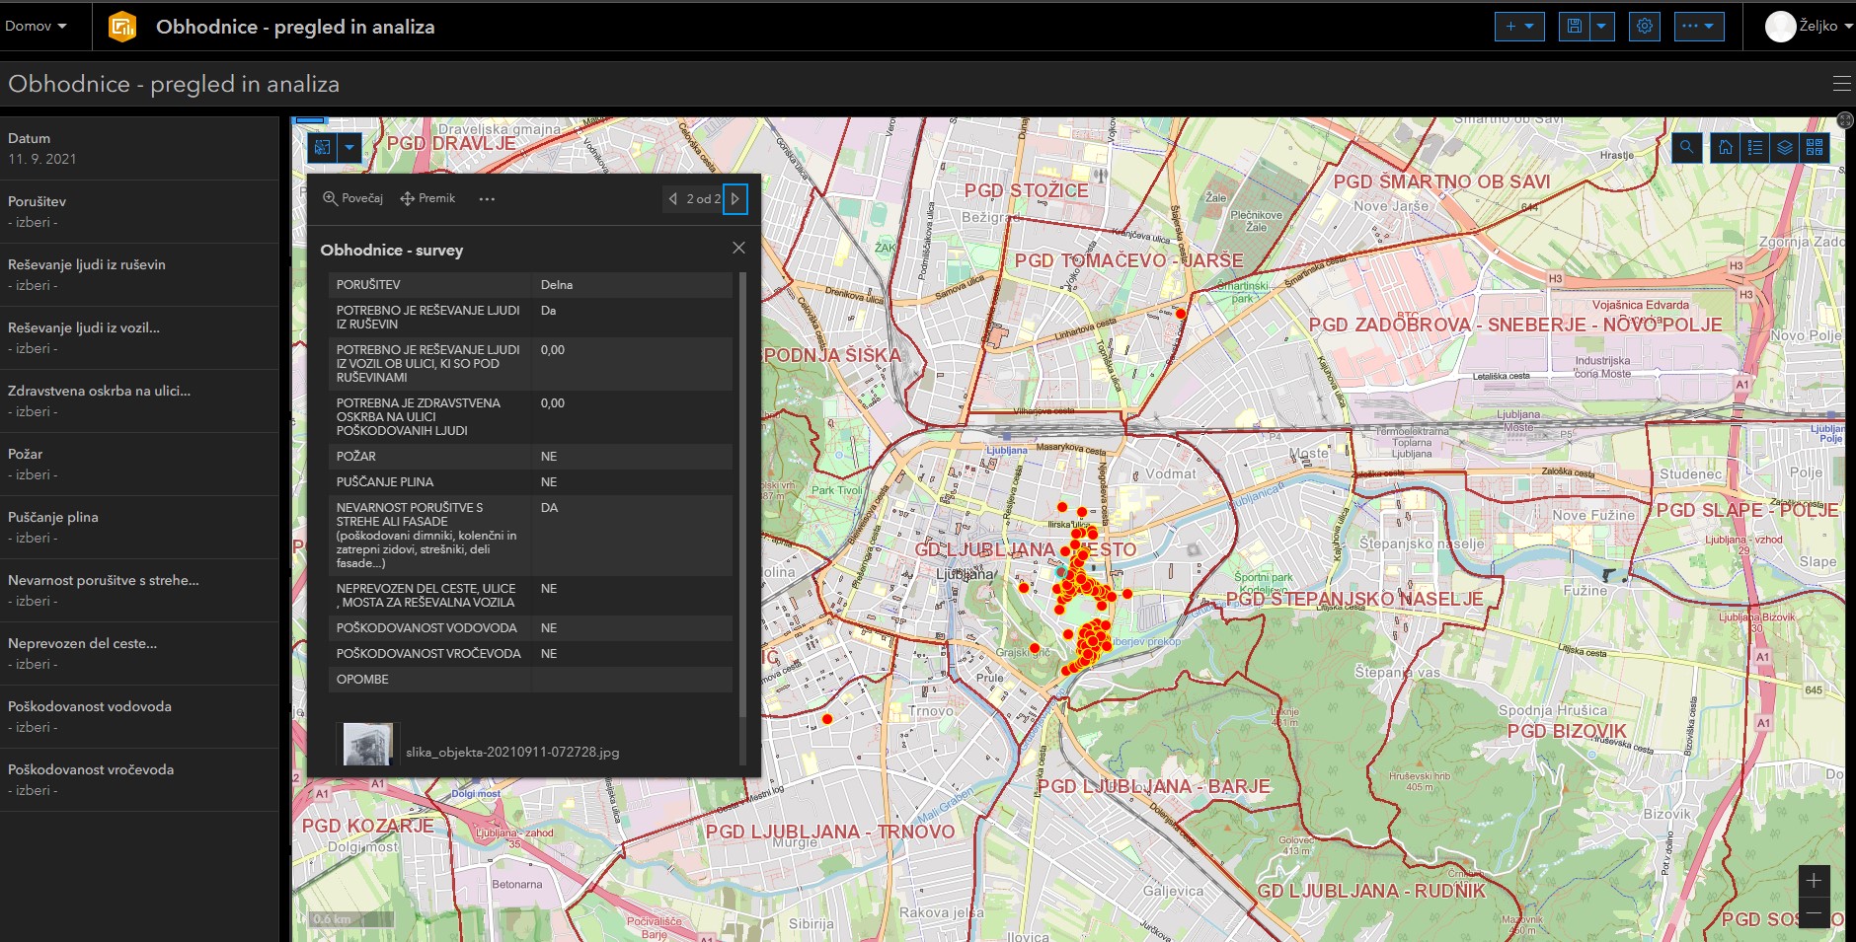
Task: Open dashboard settings gear
Action: tap(1644, 27)
